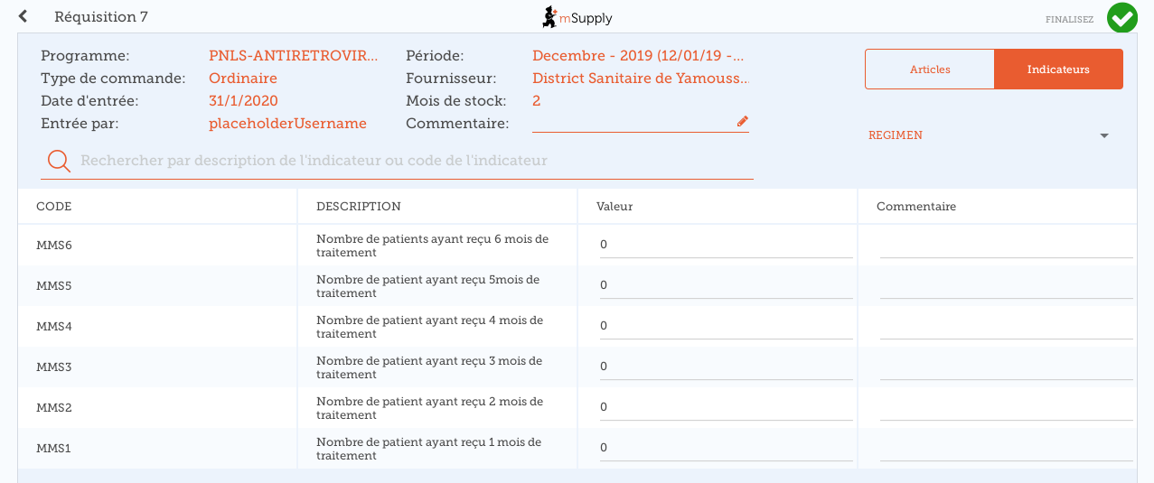Edit the Valeur field for MMS3

[726, 367]
